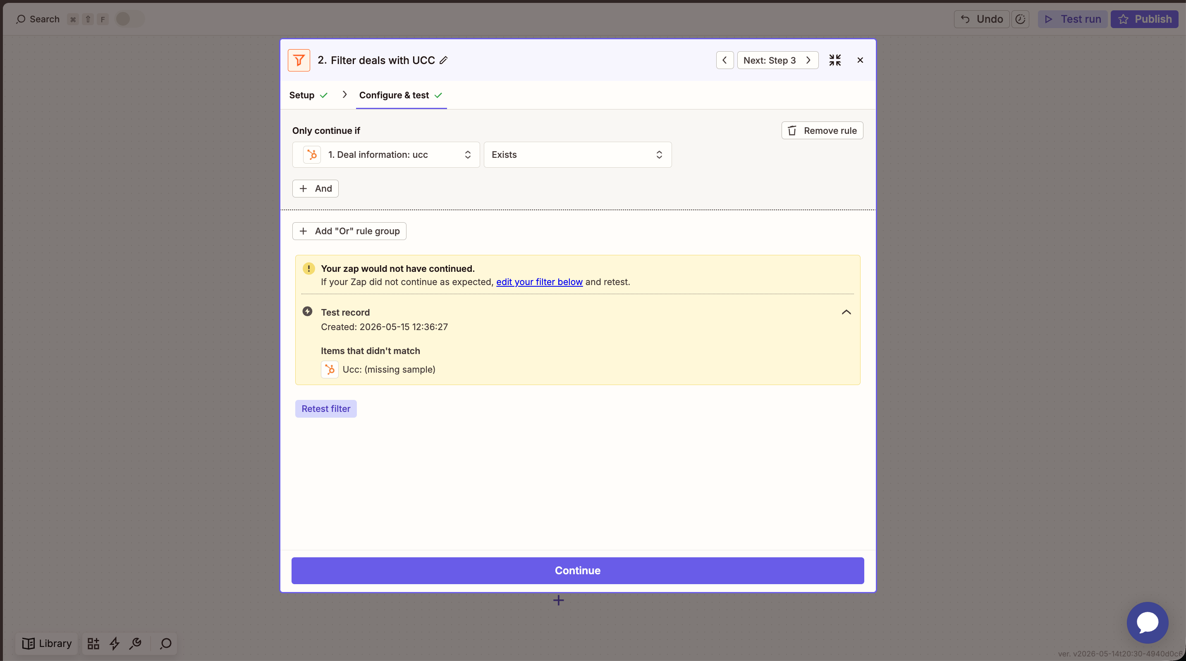Click the Filter step funnel icon
The image size is (1186, 661).
point(299,60)
